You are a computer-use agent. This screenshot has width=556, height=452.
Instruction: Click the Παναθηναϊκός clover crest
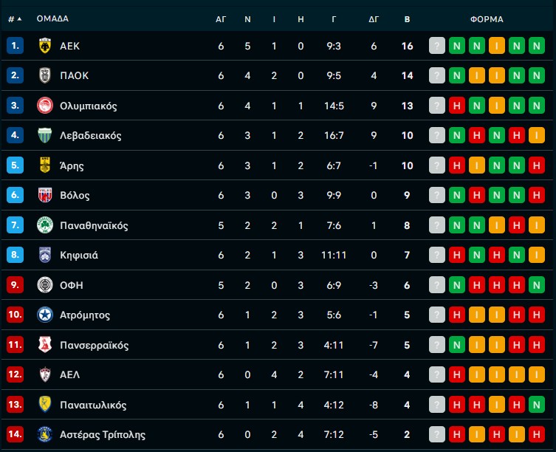pyautogui.click(x=45, y=225)
